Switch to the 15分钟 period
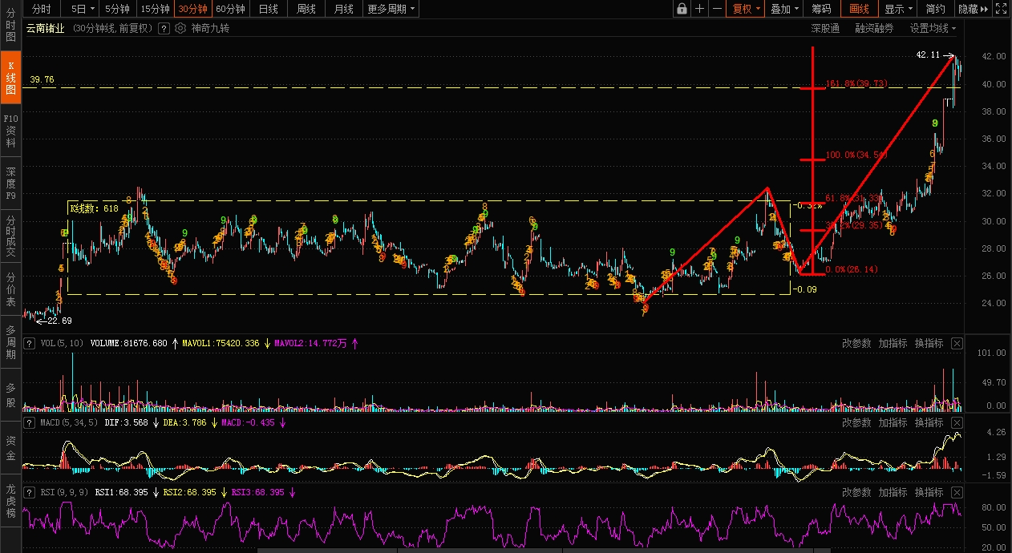Screen dimensions: 1012x553 [155, 9]
